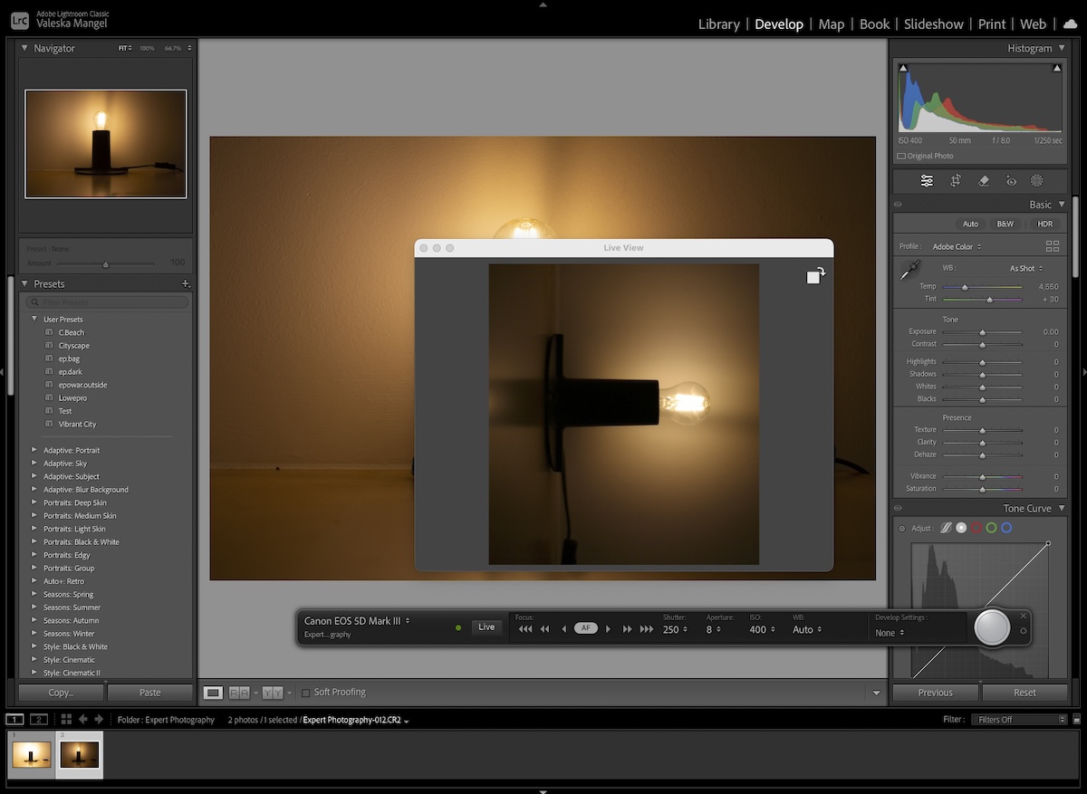The height and width of the screenshot is (794, 1087).
Task: Switch to the Library module
Action: (718, 24)
